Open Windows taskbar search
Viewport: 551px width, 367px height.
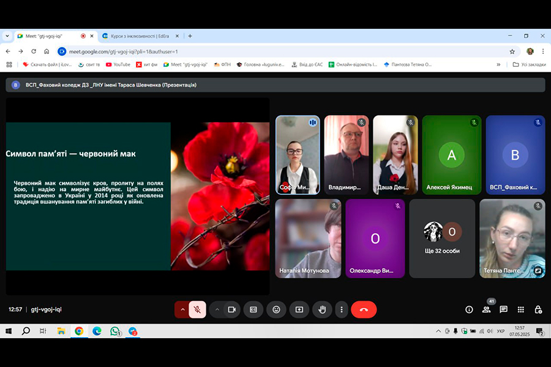26,331
